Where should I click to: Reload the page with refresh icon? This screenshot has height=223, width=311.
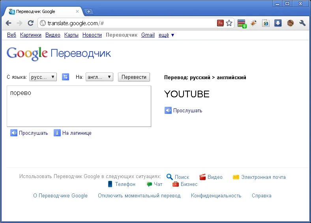coord(30,23)
